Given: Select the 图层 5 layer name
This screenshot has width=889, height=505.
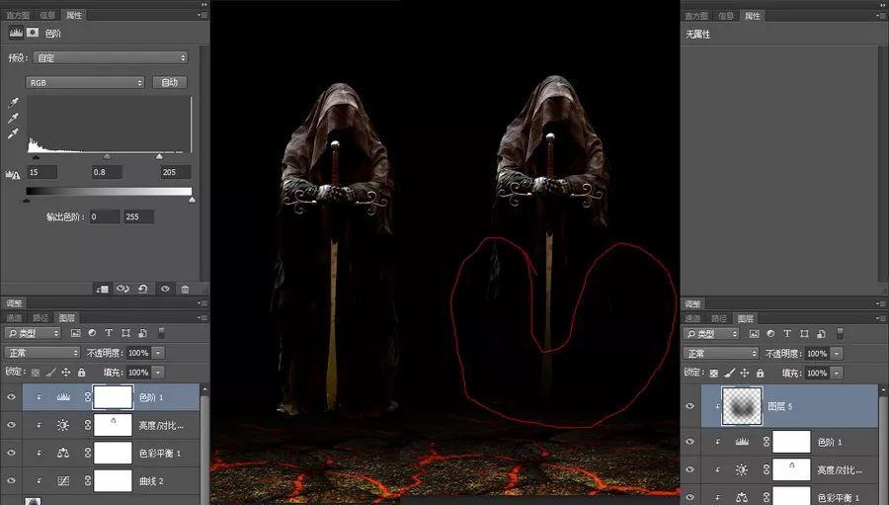Looking at the screenshot, I should (780, 406).
